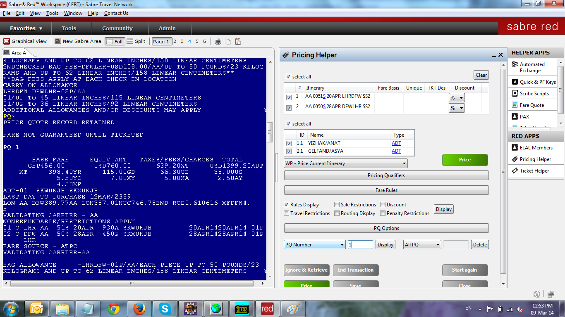Enable the Travel Restrictions checkbox
Viewport: 565px width, 317px height.
coord(286,213)
